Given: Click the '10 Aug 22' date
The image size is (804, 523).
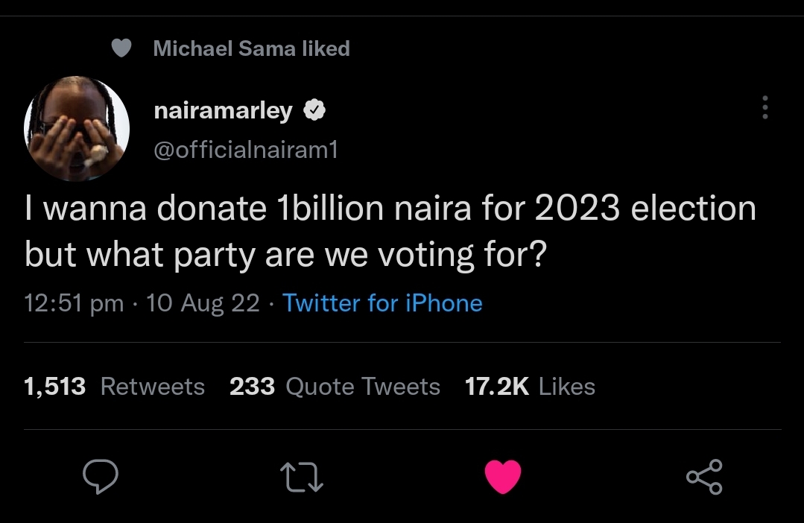Looking at the screenshot, I should click(x=203, y=303).
